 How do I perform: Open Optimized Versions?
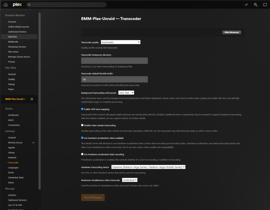tap(17, 200)
